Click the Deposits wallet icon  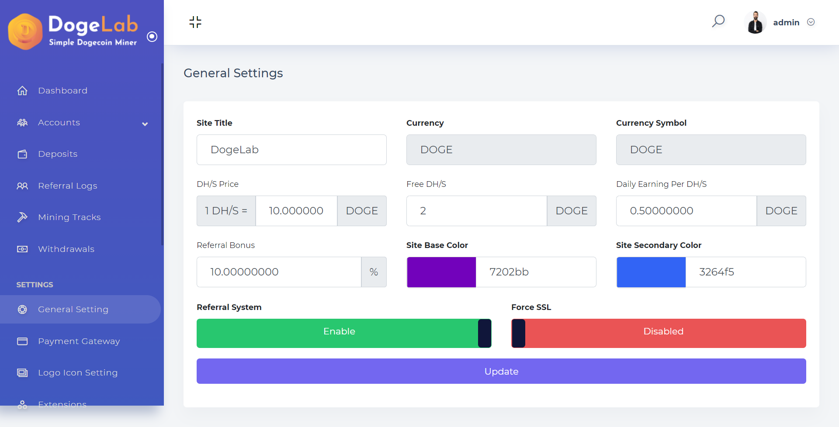(22, 154)
